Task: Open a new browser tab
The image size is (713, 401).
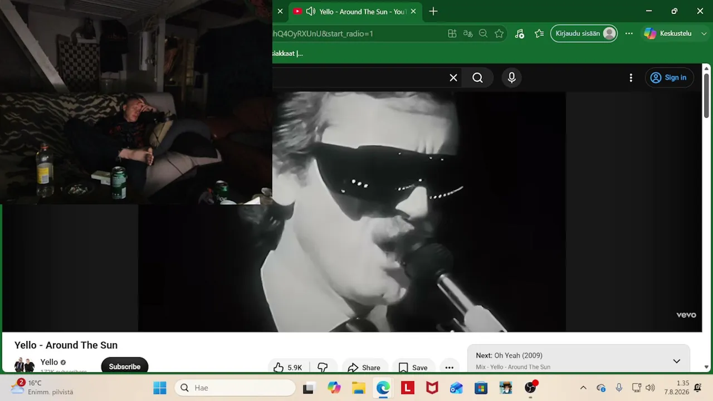Action: (433, 11)
